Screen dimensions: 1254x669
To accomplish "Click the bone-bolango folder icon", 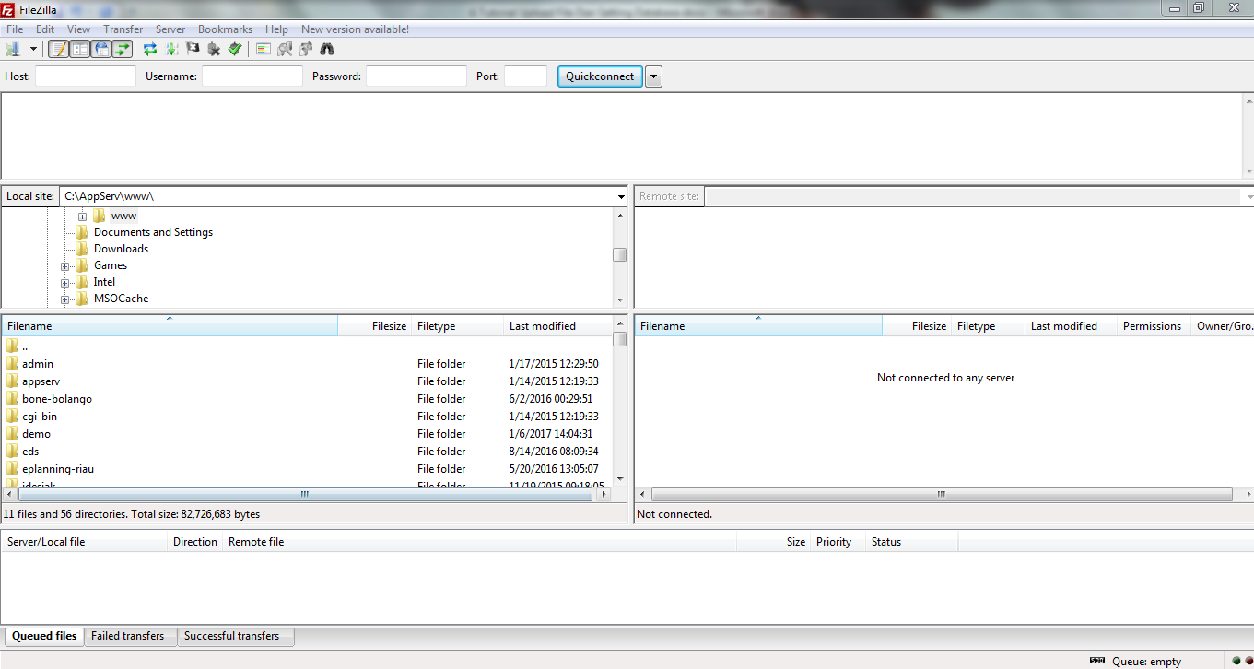I will pos(12,398).
